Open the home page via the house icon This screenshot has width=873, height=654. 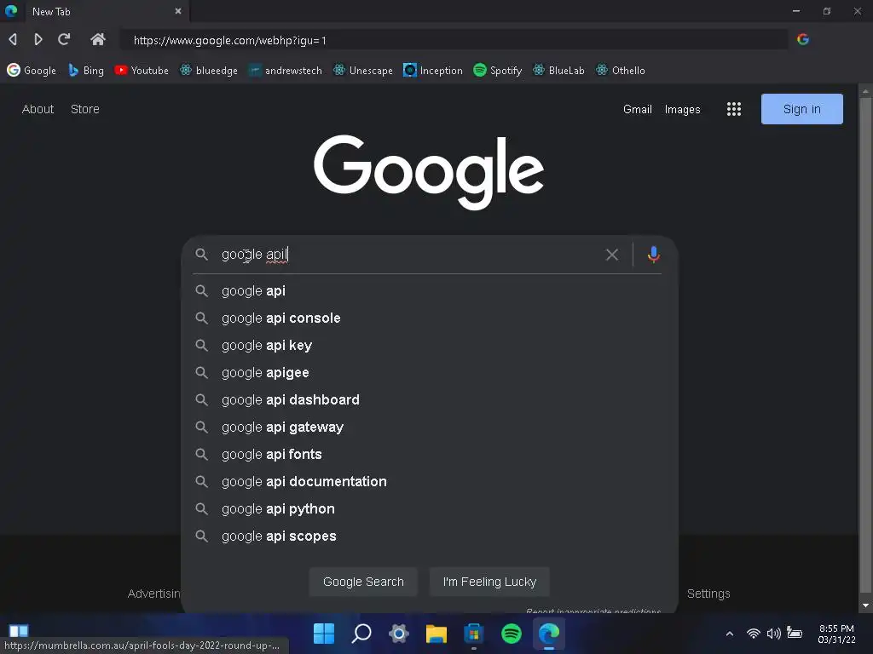coord(98,39)
